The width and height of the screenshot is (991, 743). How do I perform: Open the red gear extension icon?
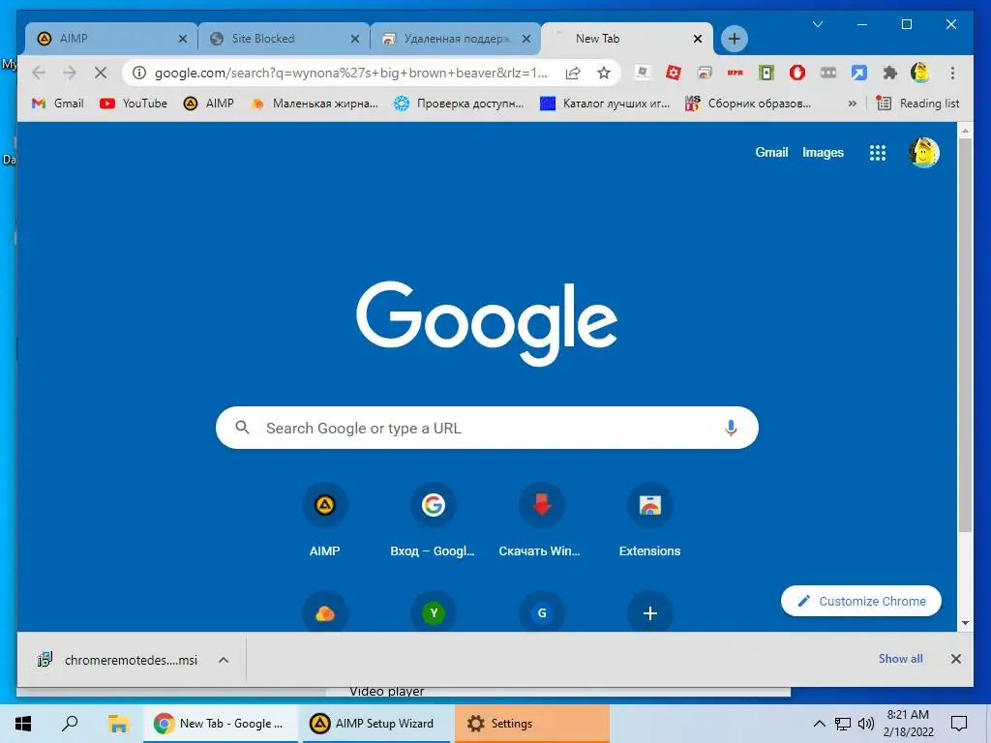coord(674,73)
